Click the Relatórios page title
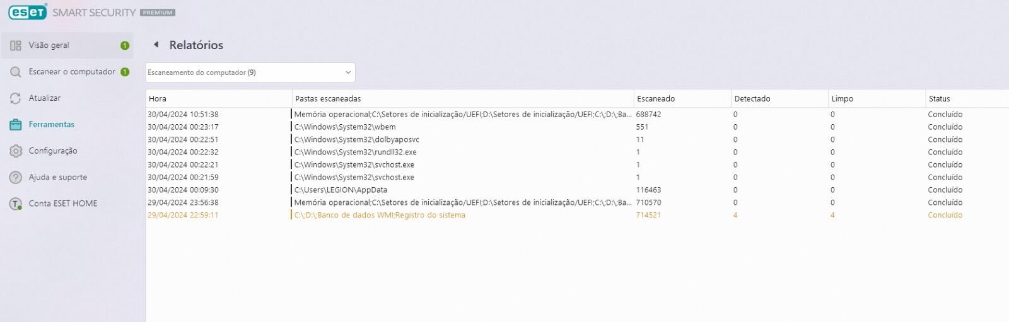Viewport: 1009px width, 322px height. (196, 45)
